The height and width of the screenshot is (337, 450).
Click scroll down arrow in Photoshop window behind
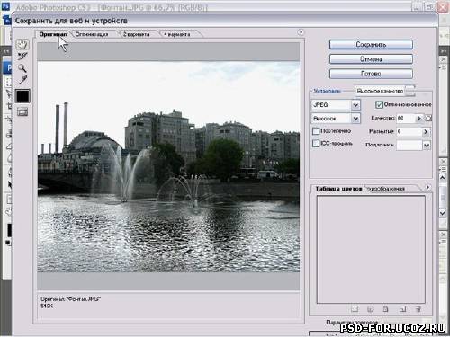[x=443, y=213]
